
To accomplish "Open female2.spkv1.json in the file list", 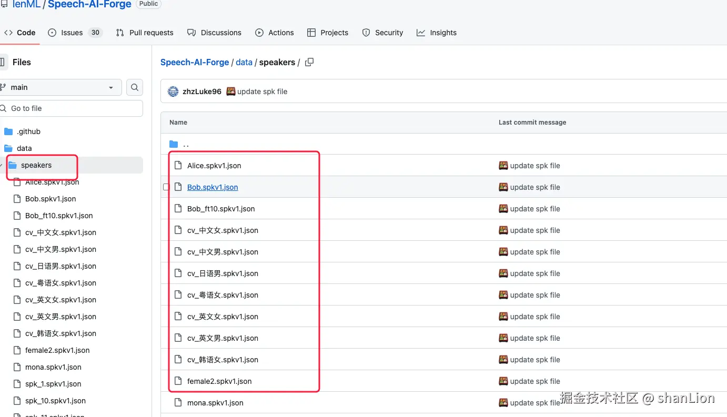I will tap(219, 381).
